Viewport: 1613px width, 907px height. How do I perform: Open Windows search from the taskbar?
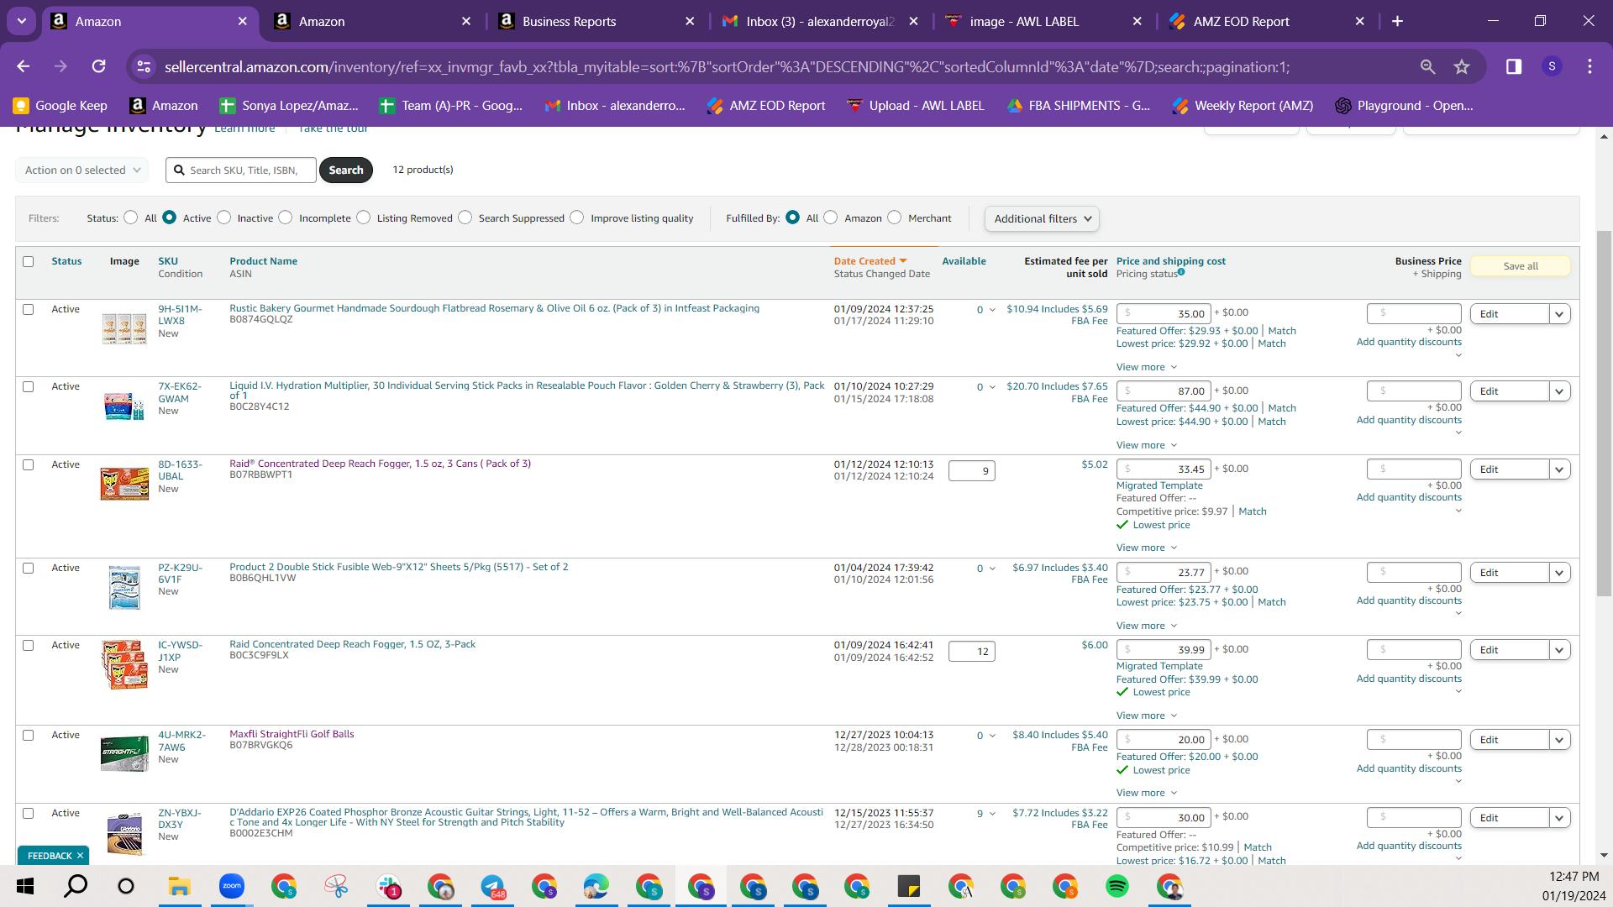click(76, 886)
